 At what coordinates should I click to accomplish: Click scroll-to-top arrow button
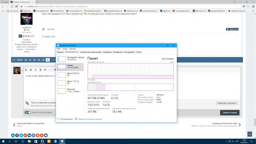pos(250,134)
